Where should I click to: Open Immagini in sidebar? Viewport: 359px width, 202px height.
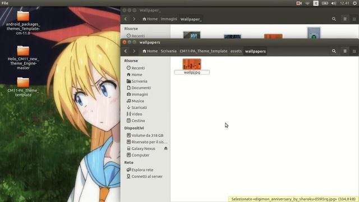tap(137, 94)
